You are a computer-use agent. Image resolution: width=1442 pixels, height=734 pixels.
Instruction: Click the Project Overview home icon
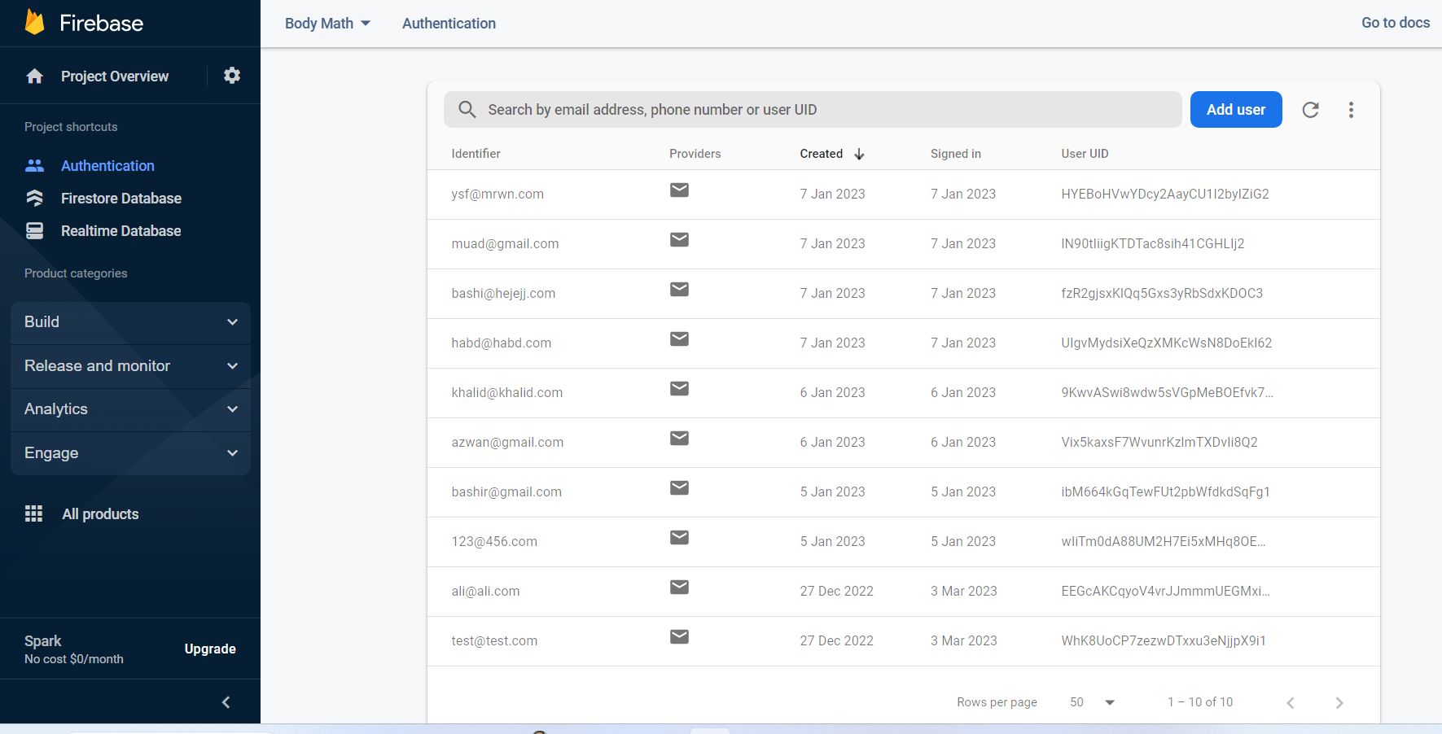tap(34, 75)
